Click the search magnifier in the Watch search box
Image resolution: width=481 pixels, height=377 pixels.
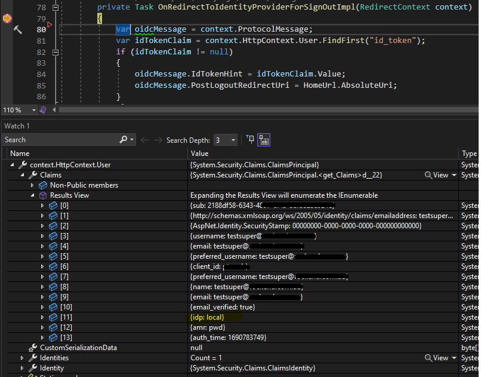pos(123,140)
